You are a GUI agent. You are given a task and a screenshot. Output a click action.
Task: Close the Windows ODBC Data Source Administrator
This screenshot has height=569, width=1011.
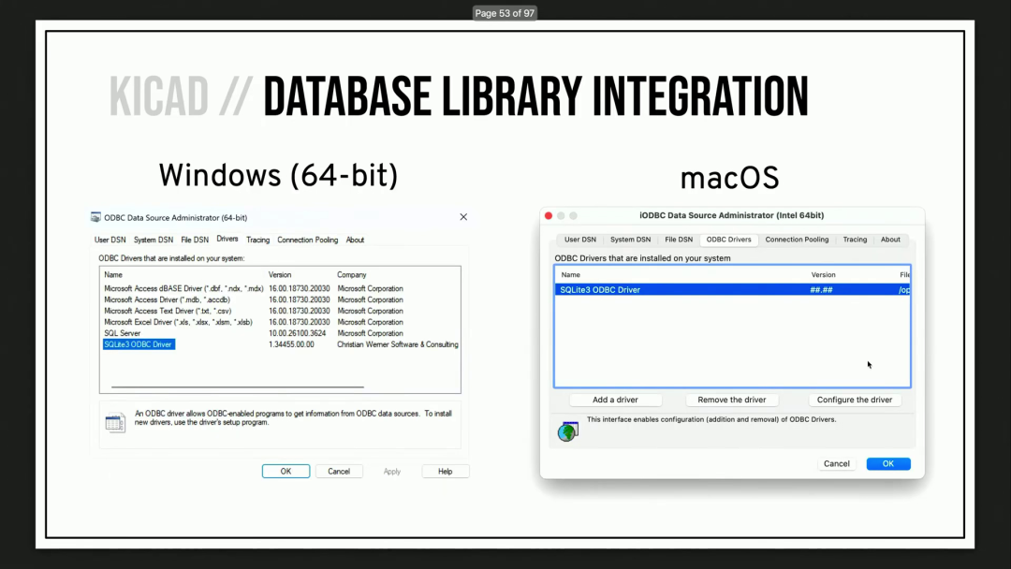463,217
